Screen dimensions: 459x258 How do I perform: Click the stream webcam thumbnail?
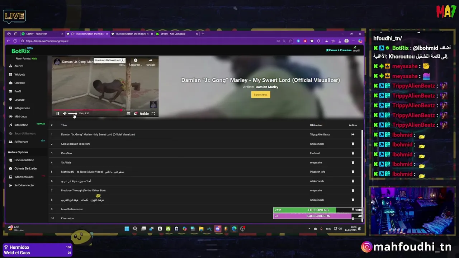coord(412,211)
